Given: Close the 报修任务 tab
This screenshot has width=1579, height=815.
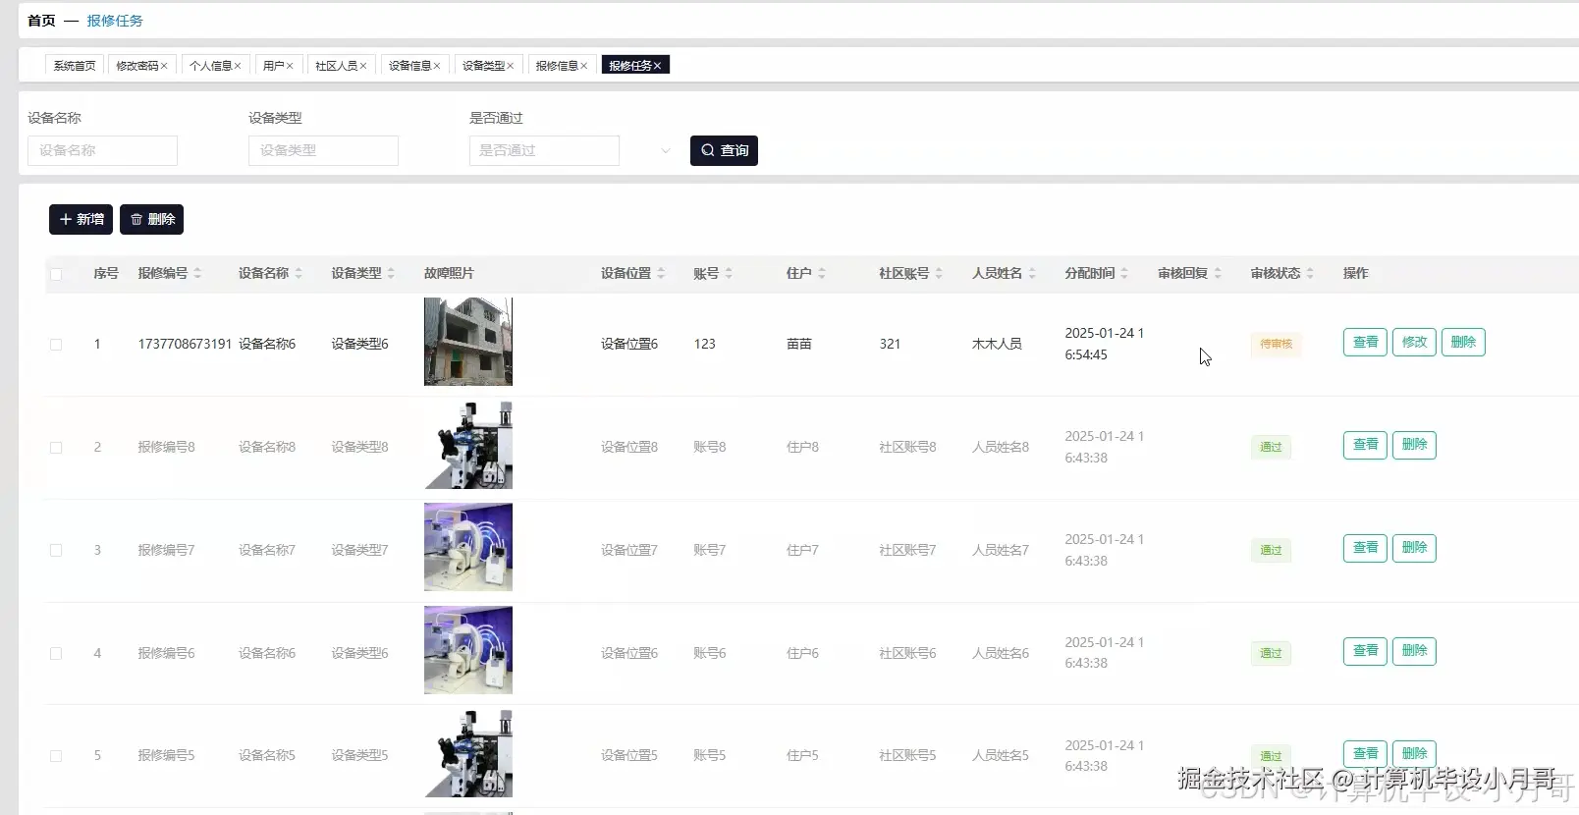Looking at the screenshot, I should coord(658,66).
